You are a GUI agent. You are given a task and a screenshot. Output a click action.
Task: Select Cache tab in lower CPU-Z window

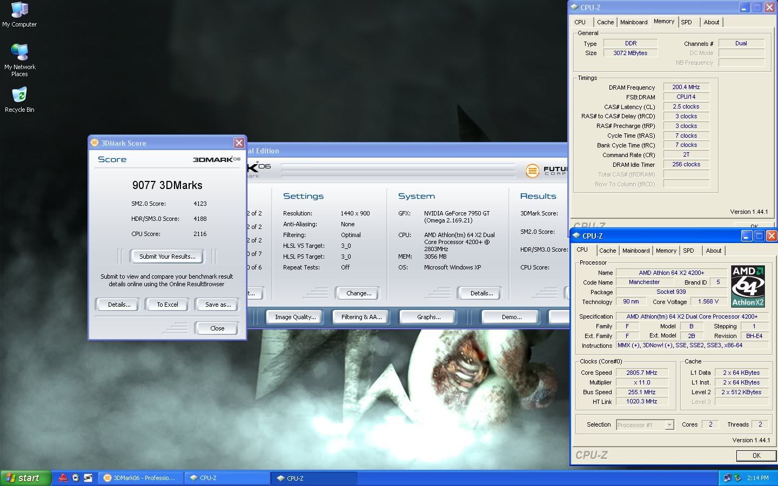click(607, 251)
